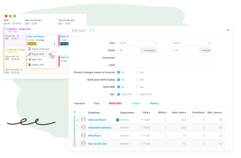Choose Adjust shift from context menu

[41, 54]
